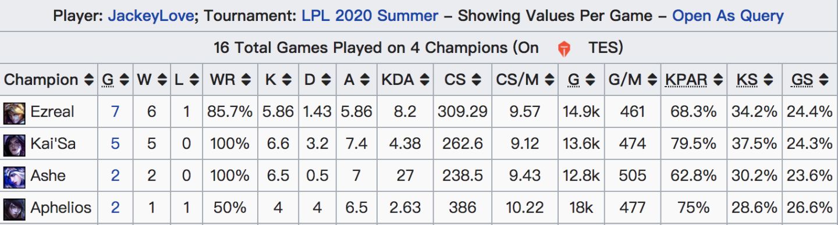Image resolution: width=838 pixels, height=225 pixels.
Task: Click the Ashe champion portrait icon
Action: tap(15, 176)
